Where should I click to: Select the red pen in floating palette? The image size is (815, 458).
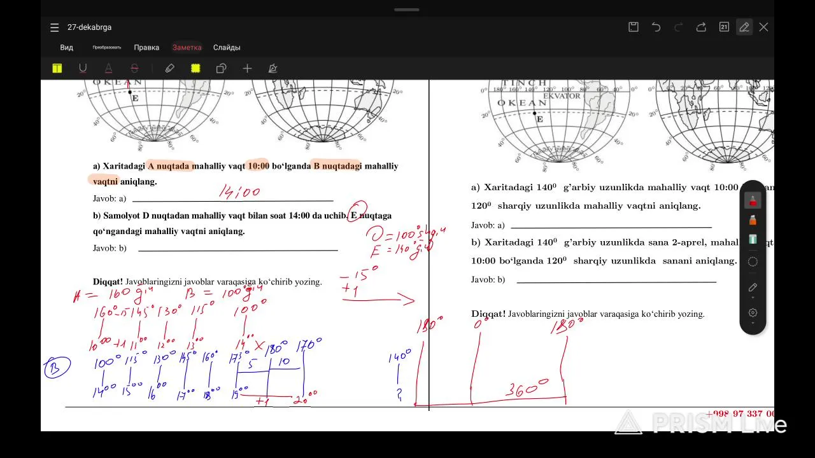pos(753,201)
